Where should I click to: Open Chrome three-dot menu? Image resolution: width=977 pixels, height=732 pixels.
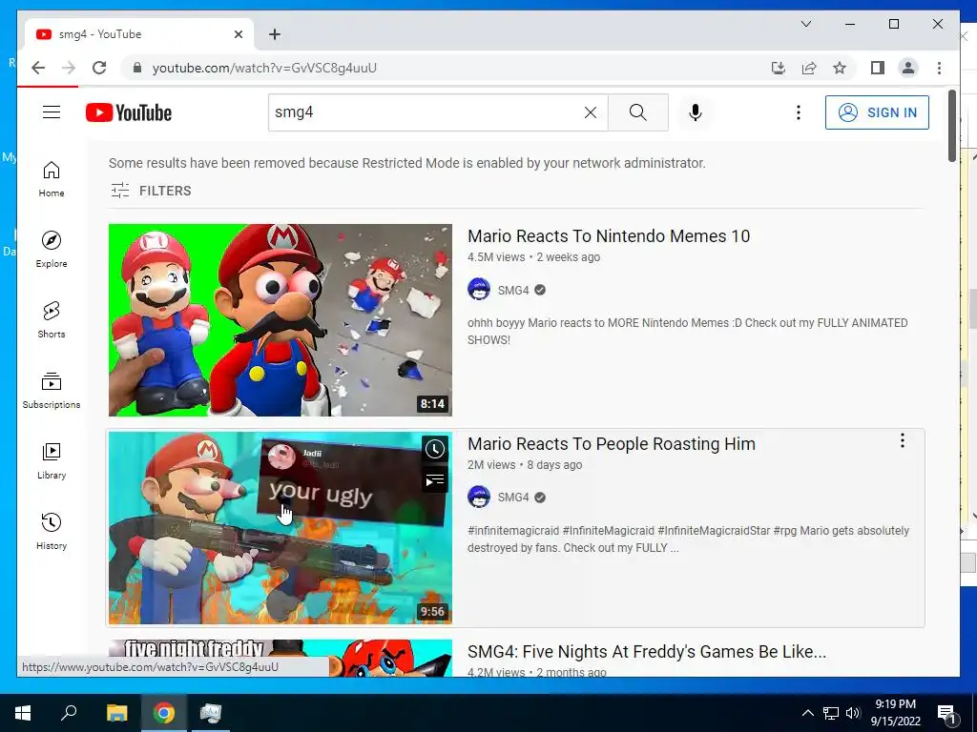940,68
